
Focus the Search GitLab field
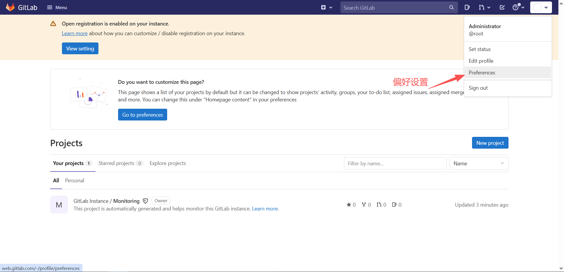click(399, 7)
